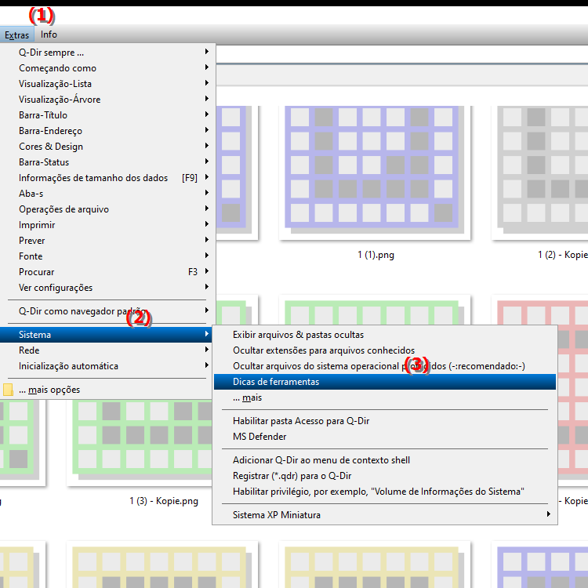Open the Visualização-Lista submenu
The height and width of the screenshot is (588, 588).
[x=107, y=84]
